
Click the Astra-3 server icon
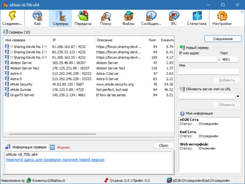coord(7,73)
